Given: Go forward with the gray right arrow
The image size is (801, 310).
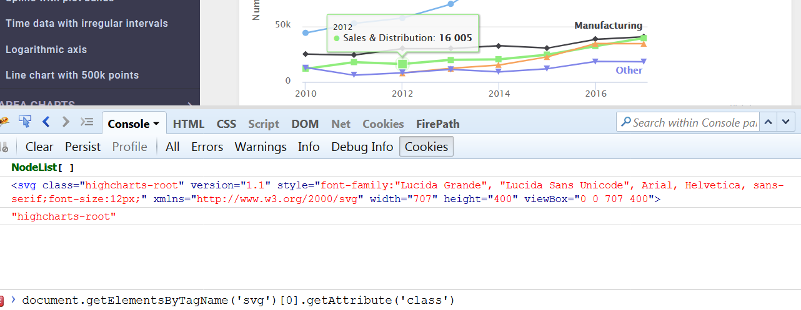Looking at the screenshot, I should [x=66, y=122].
